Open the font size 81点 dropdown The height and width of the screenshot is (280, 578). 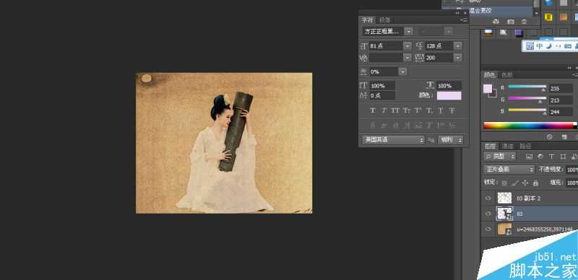click(x=407, y=46)
